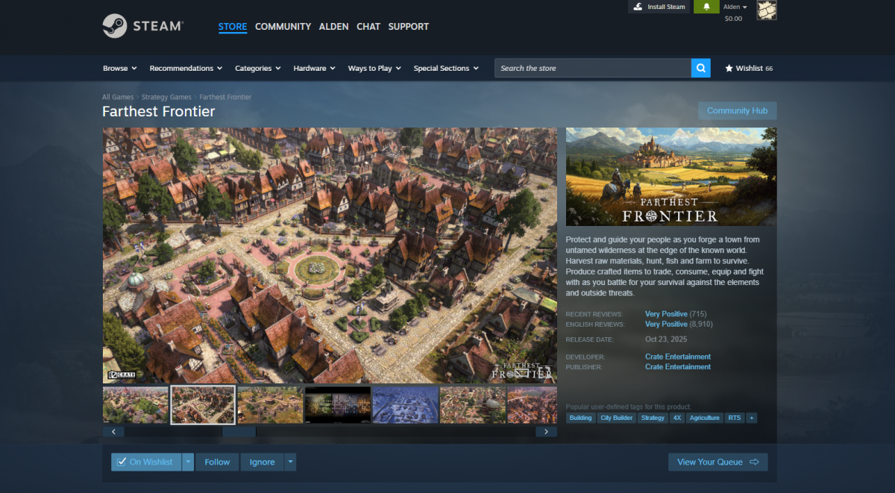The image size is (895, 493).
Task: Follow Farthest Frontier
Action: point(216,462)
